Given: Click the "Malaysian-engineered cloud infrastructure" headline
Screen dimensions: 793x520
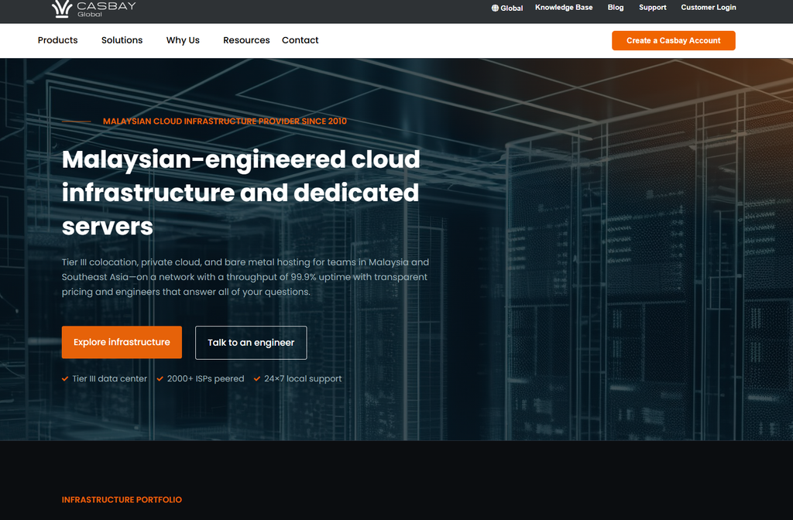Looking at the screenshot, I should 241,193.
